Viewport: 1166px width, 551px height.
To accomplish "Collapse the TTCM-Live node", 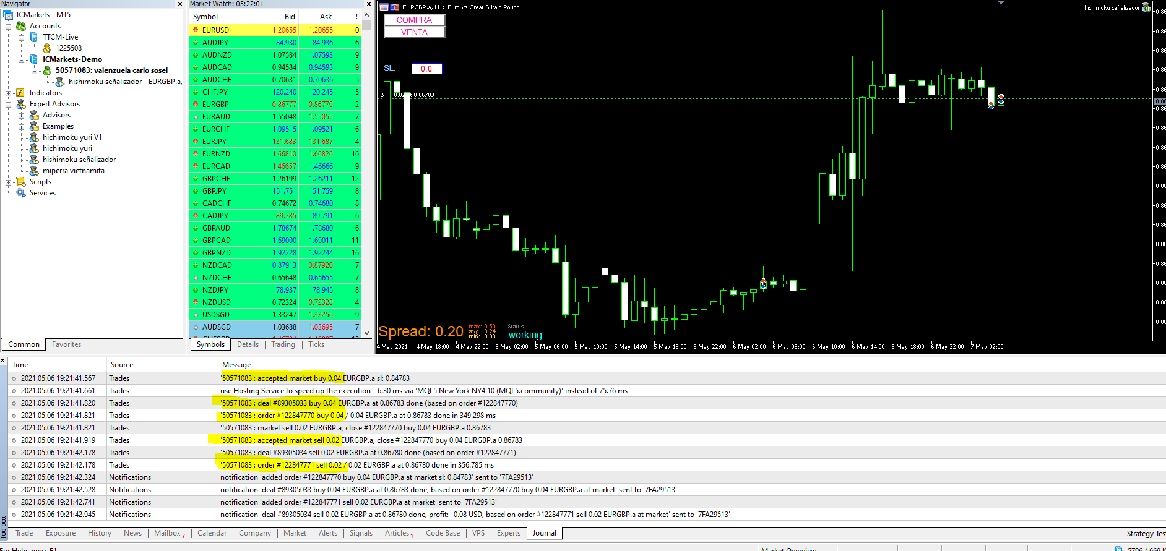I will point(22,37).
